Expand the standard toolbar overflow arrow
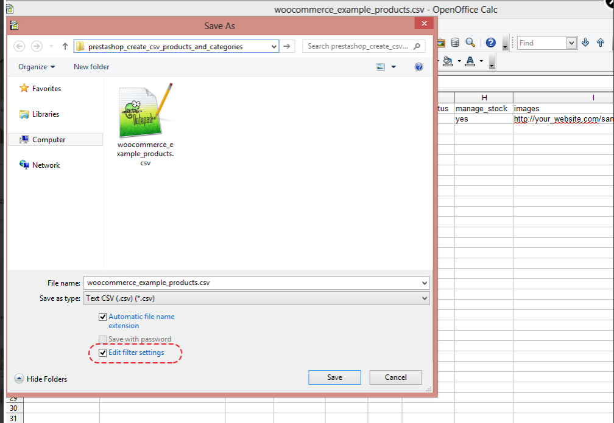 pos(505,44)
